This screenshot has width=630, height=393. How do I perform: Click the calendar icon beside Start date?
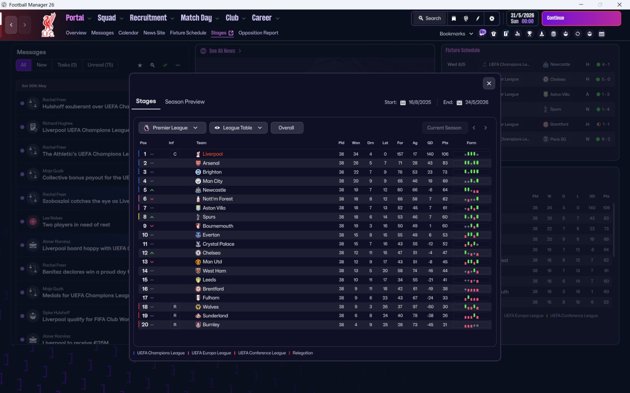click(403, 102)
